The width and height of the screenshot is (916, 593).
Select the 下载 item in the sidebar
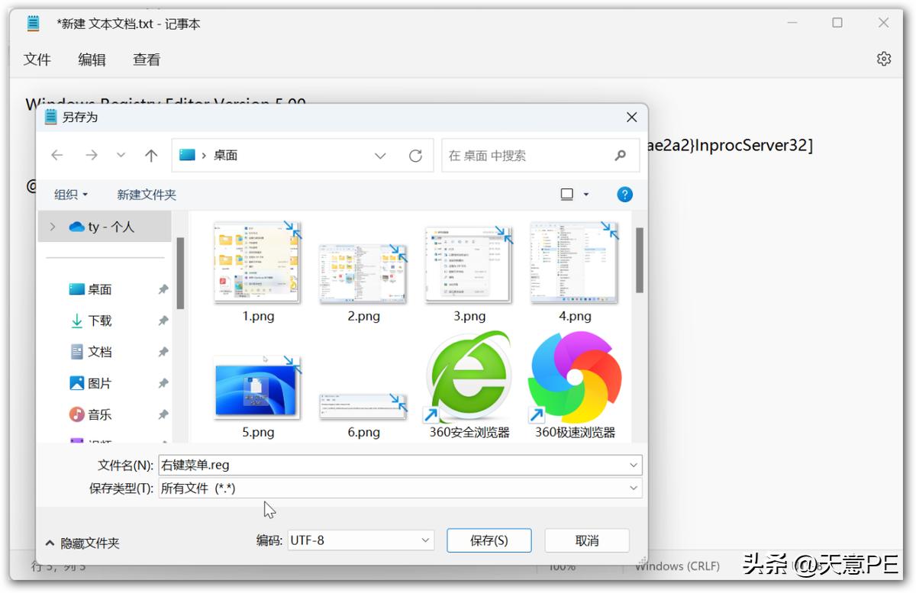point(98,321)
